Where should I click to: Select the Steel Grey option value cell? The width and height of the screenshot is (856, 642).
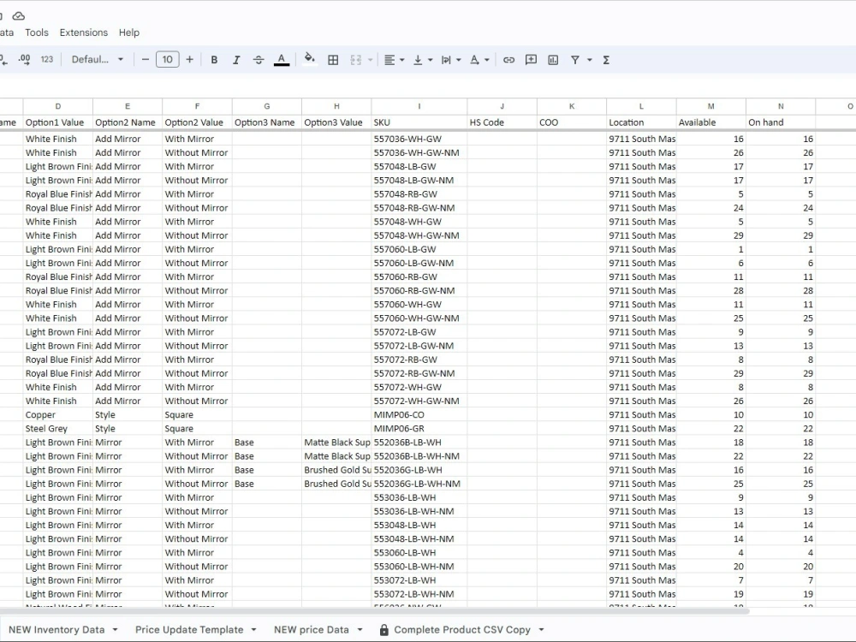tap(58, 429)
